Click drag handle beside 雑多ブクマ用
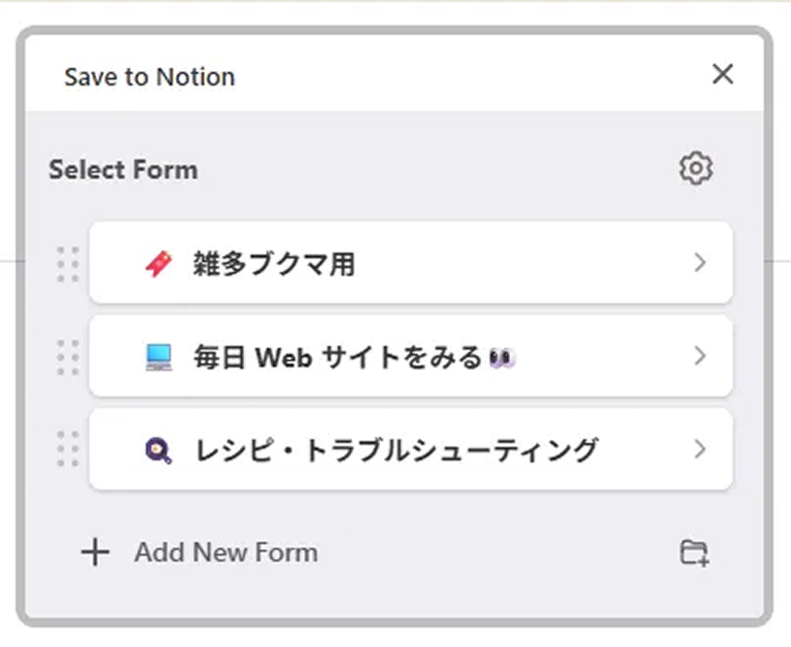 (68, 263)
